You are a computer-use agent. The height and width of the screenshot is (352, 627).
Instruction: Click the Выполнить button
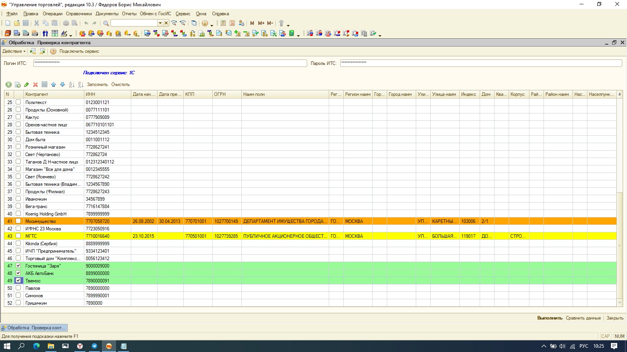pyautogui.click(x=550, y=318)
